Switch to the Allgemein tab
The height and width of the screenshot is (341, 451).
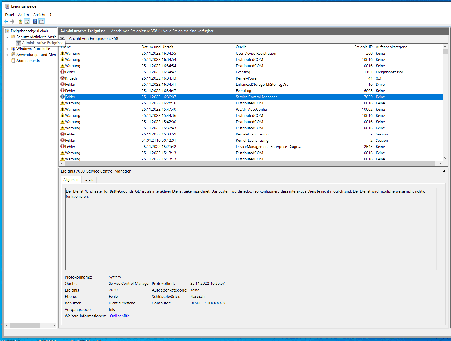(x=71, y=180)
